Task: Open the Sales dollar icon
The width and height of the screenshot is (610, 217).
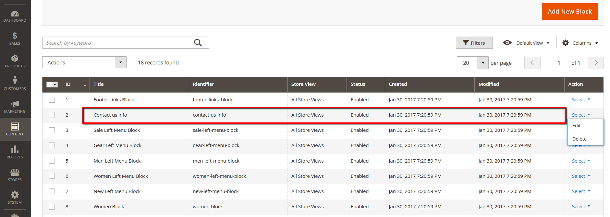Action: (15, 36)
